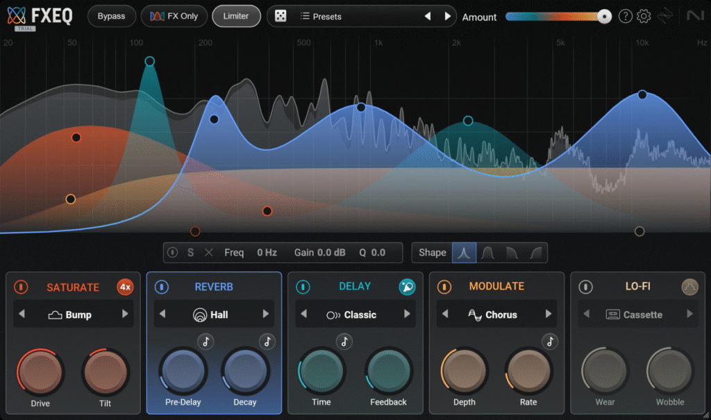Select the bell peak shape icon
This screenshot has height=420, width=711.
click(465, 253)
